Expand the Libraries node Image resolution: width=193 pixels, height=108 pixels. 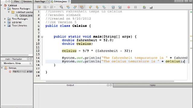point(5,22)
